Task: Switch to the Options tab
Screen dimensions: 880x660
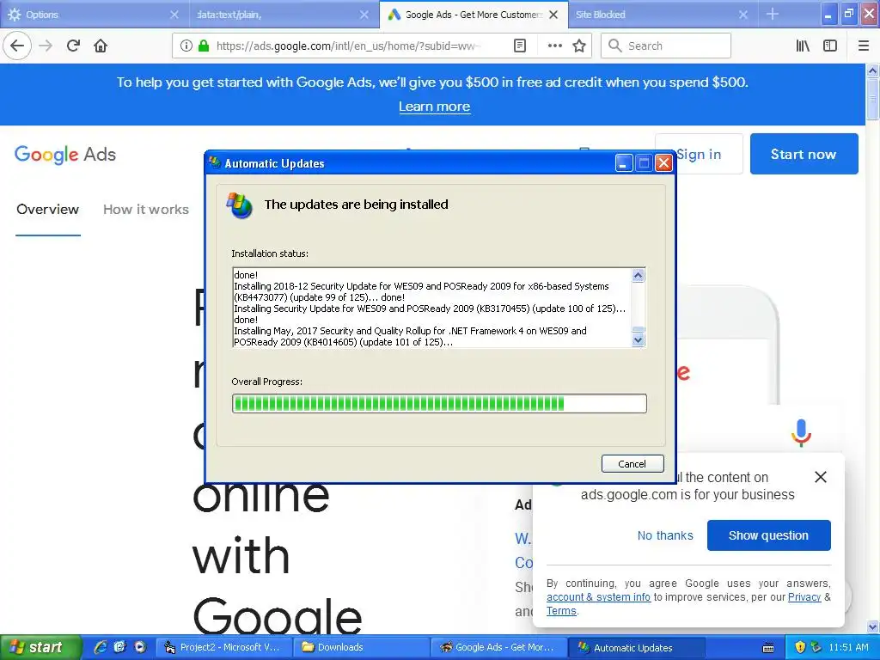Action: (95, 15)
